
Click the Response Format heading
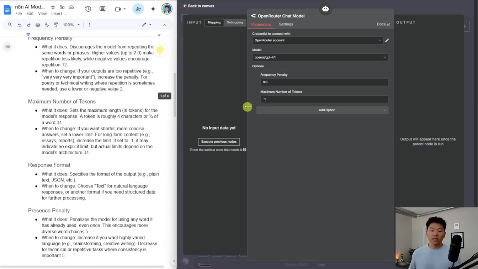(x=49, y=165)
